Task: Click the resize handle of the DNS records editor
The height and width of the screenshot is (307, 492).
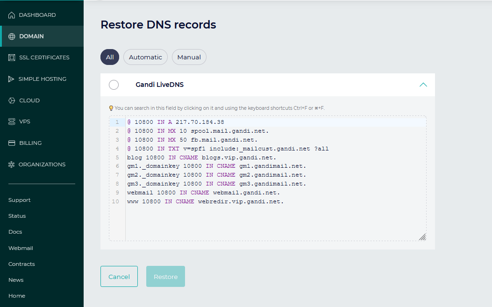Action: tap(422, 237)
